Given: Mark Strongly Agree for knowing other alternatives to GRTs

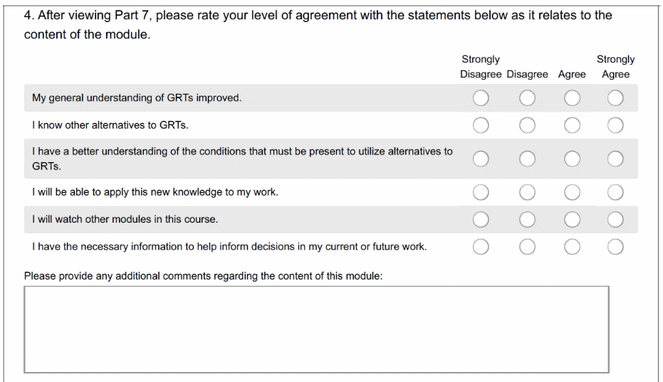Looking at the screenshot, I should point(615,125).
